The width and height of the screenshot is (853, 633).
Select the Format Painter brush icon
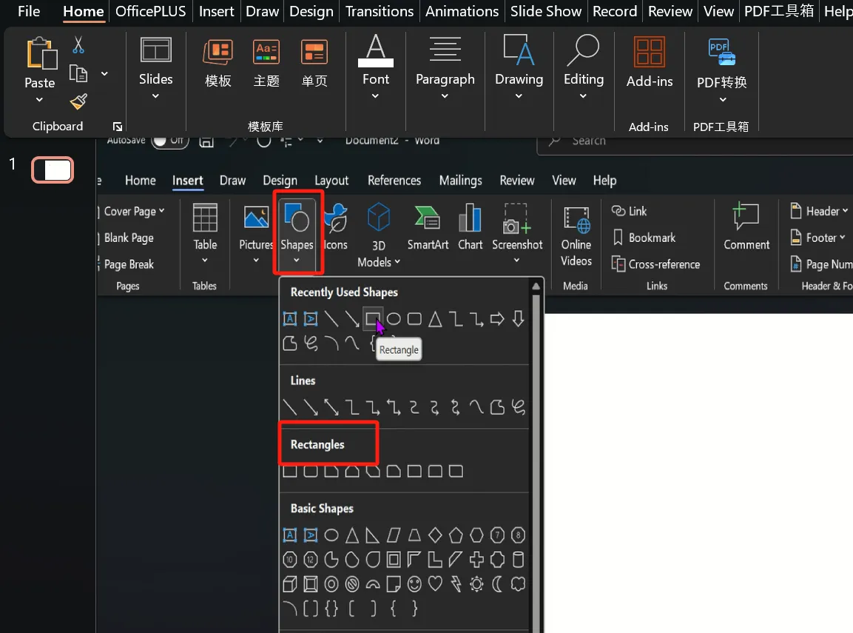tap(78, 101)
